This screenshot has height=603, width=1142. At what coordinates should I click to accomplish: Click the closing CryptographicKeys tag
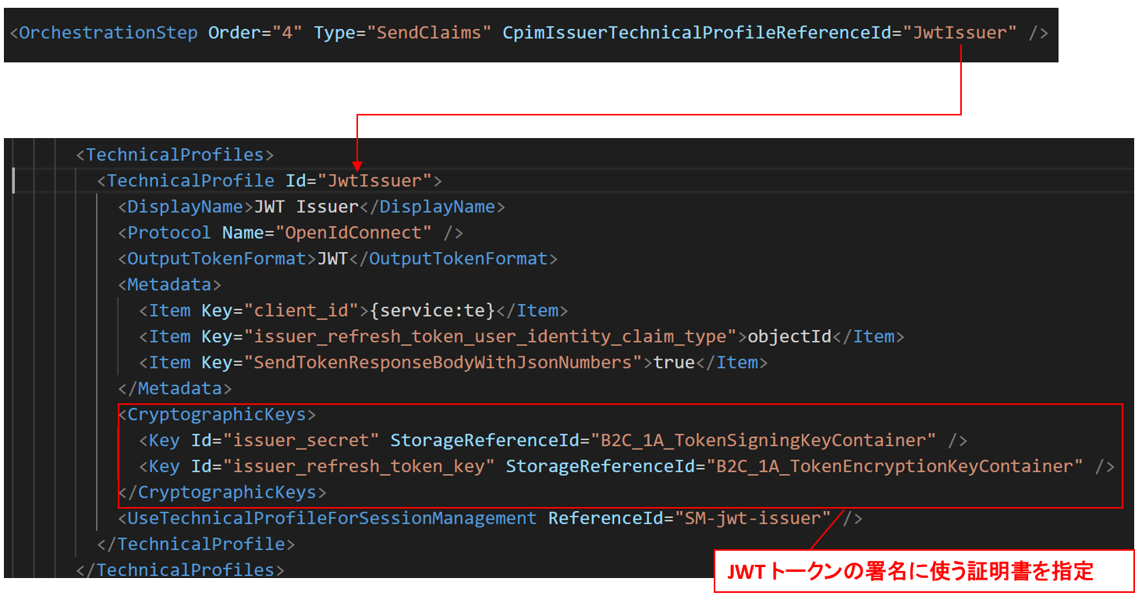[x=222, y=492]
